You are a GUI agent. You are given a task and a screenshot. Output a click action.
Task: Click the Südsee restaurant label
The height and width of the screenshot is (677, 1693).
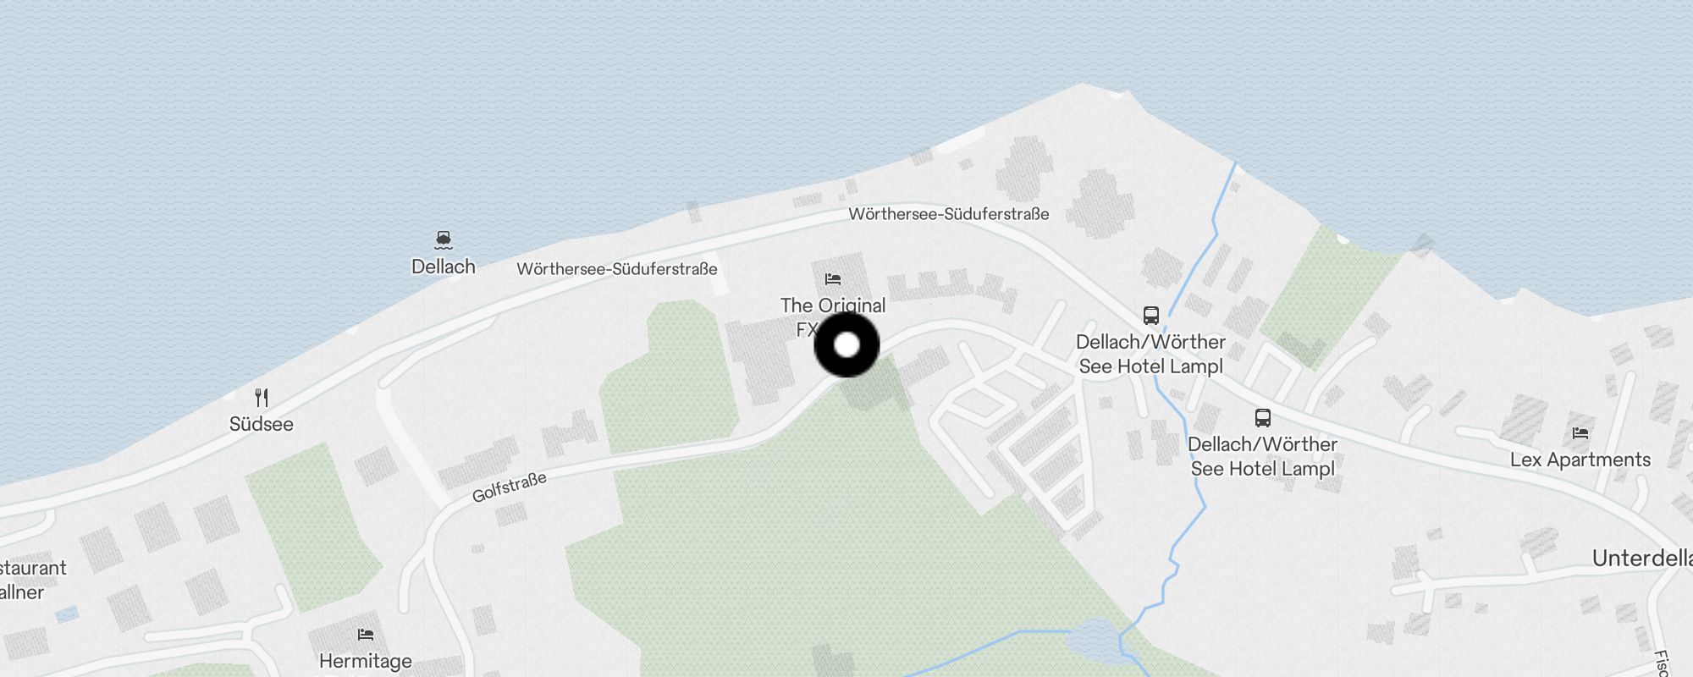[x=262, y=424]
